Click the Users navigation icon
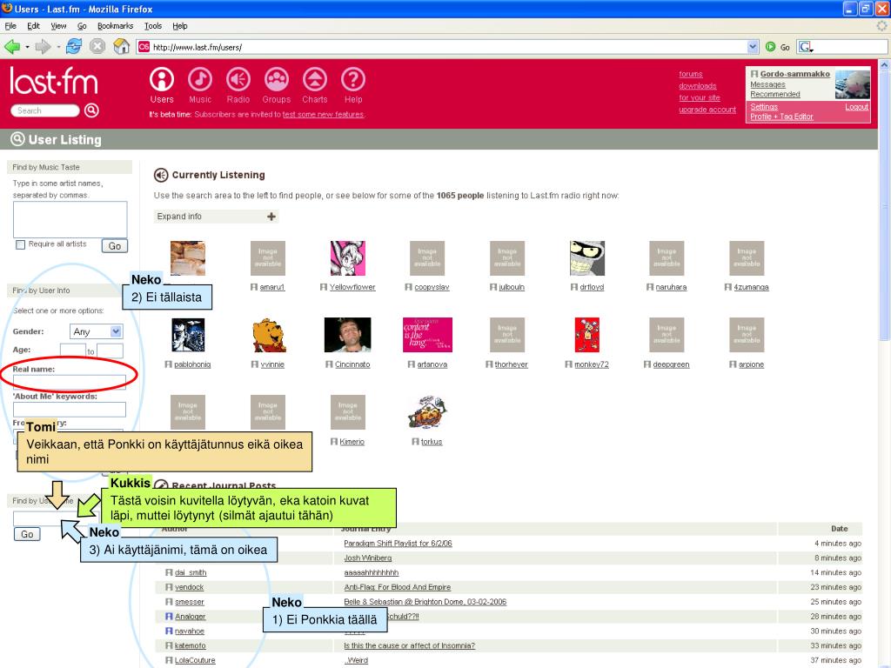This screenshot has height=668, width=891. 161,79
